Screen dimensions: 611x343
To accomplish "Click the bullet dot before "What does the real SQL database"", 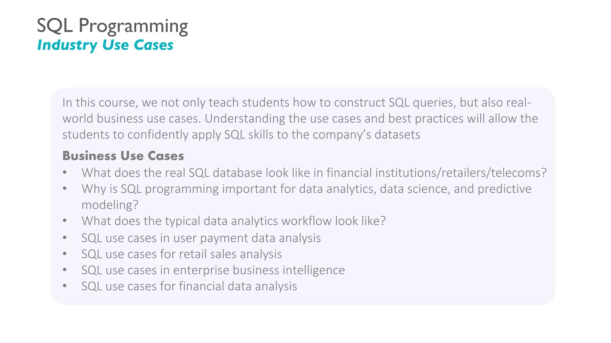I will point(65,173).
